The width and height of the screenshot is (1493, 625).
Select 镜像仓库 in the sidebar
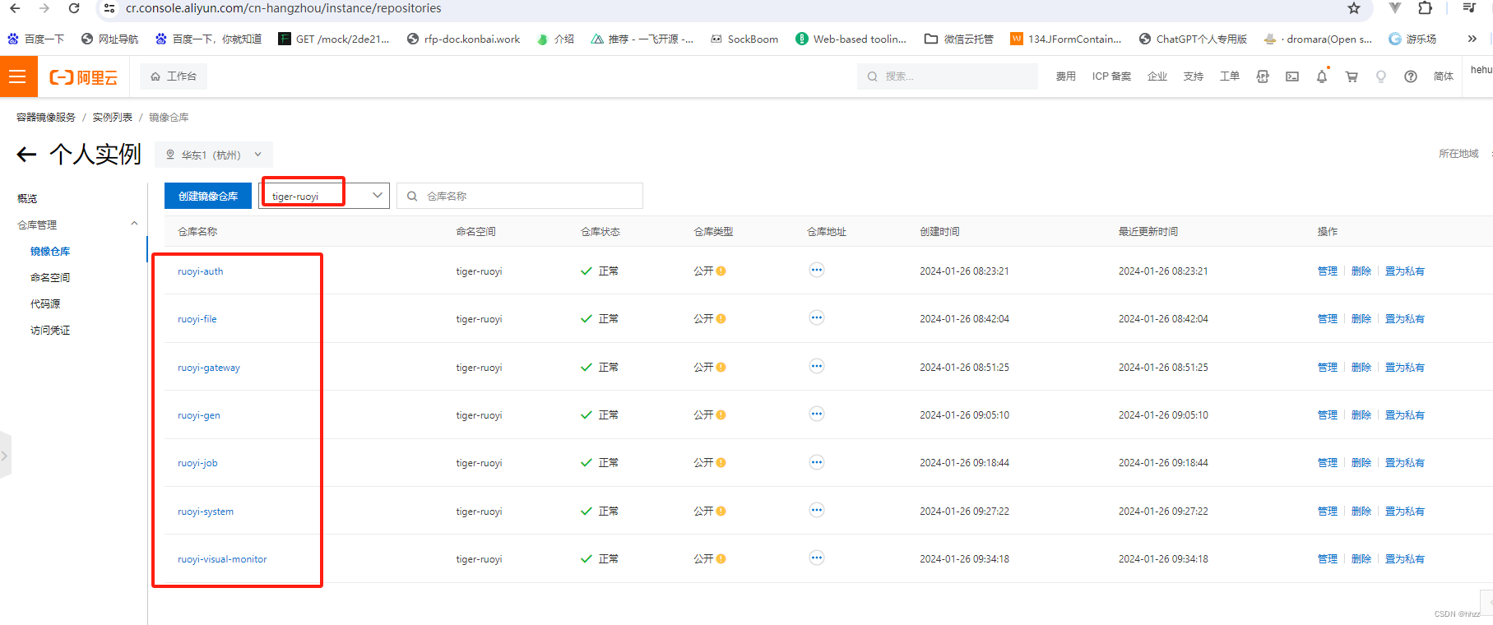coord(50,251)
